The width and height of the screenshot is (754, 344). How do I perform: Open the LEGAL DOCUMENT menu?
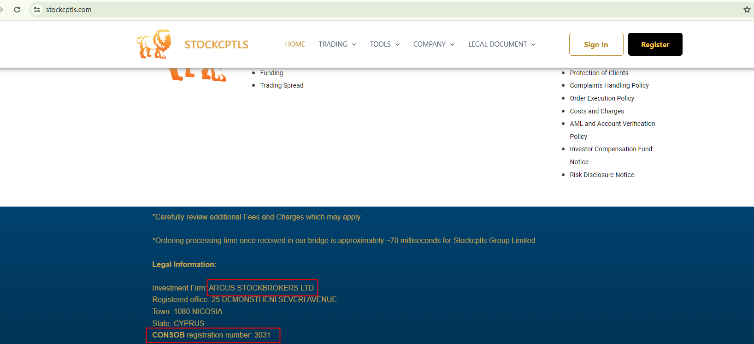click(x=497, y=44)
